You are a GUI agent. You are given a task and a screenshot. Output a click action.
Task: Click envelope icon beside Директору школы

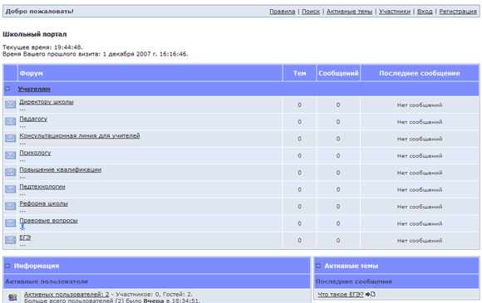click(x=11, y=105)
